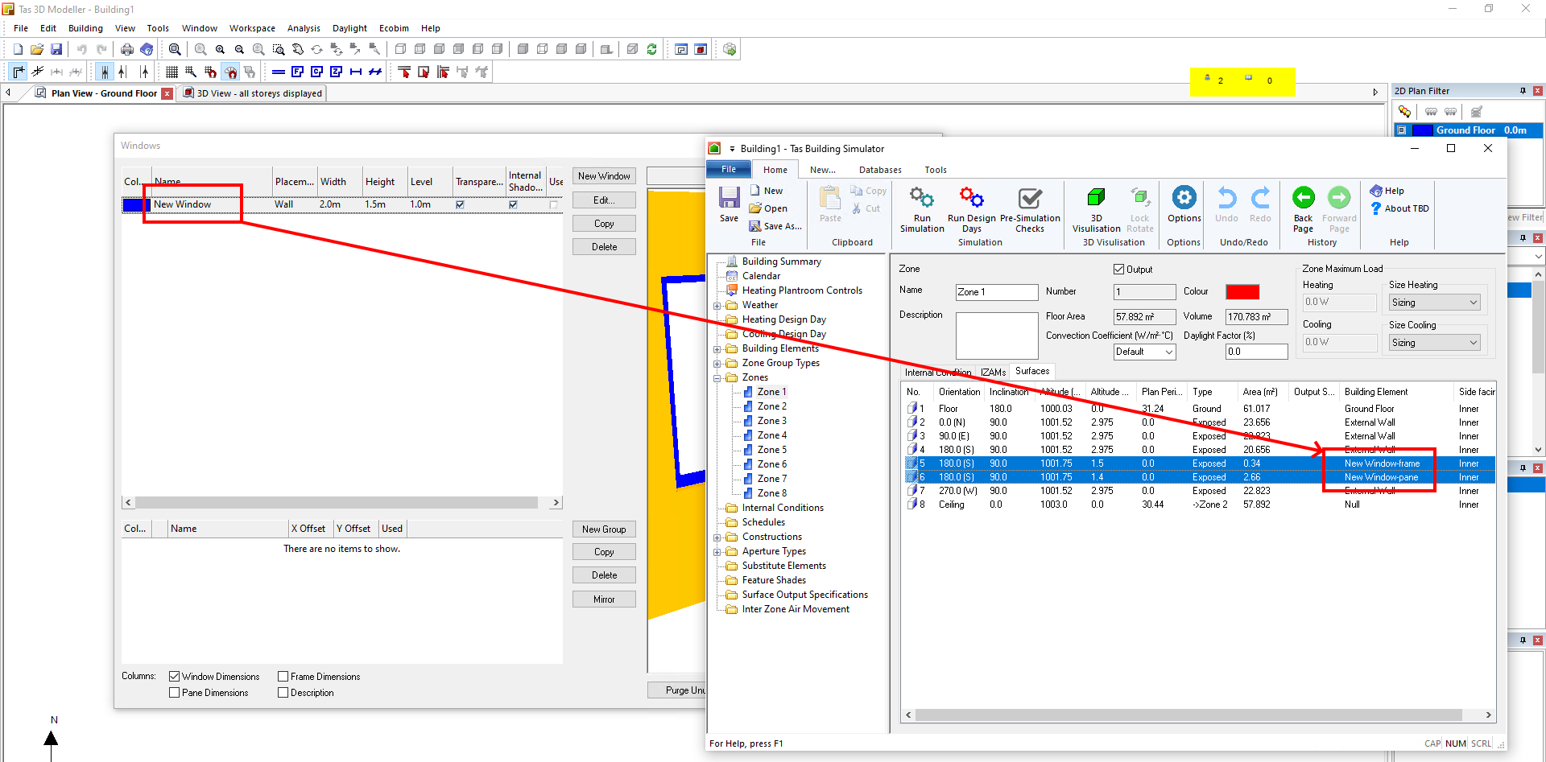This screenshot has height=762, width=1546.
Task: Open the Daylight menu
Action: [349, 28]
